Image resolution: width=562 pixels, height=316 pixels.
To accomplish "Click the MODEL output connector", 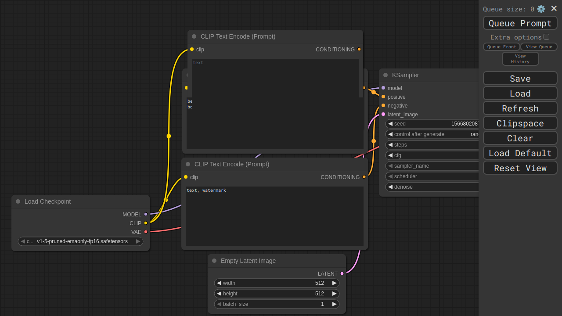I will [146, 214].
